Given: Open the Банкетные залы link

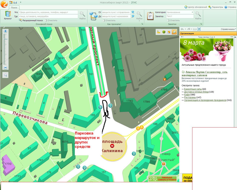Looking at the screenshot, I should [x=193, y=89].
